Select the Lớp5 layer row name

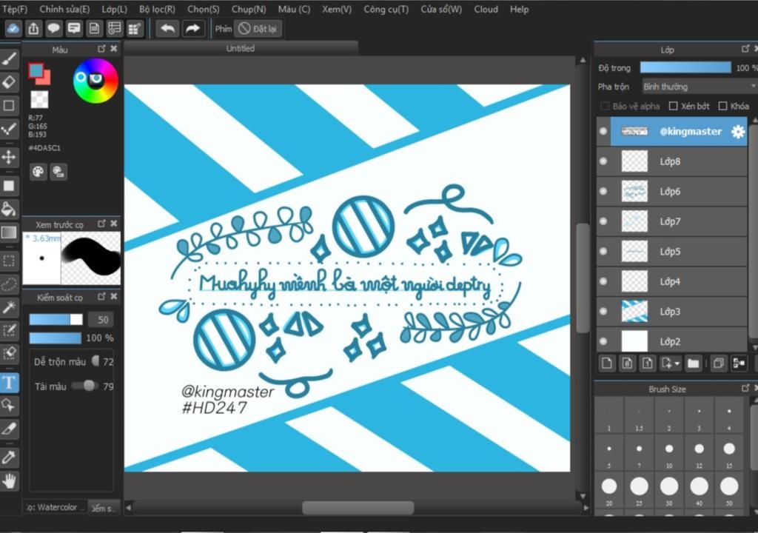[671, 252]
